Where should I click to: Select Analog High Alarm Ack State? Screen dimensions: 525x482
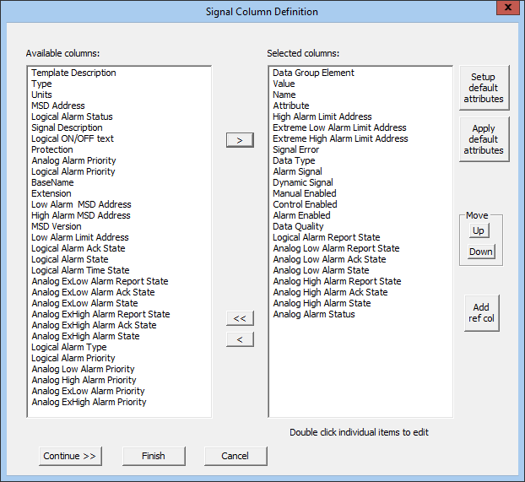(x=330, y=292)
